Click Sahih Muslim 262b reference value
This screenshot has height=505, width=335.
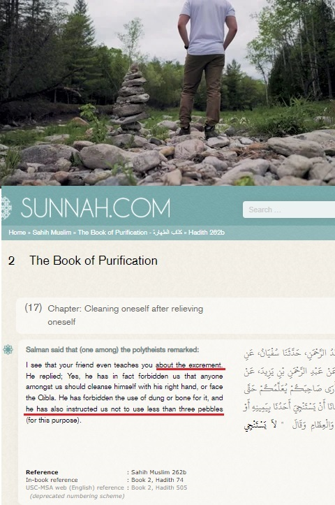158,472
